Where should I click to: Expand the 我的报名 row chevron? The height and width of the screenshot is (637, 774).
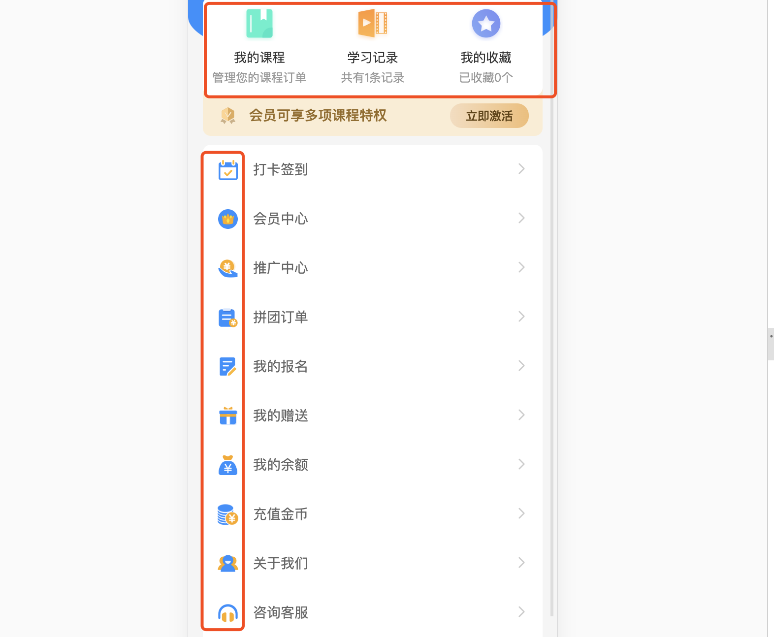pos(522,366)
